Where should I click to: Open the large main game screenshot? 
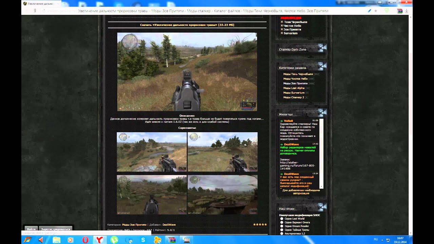click(x=187, y=72)
